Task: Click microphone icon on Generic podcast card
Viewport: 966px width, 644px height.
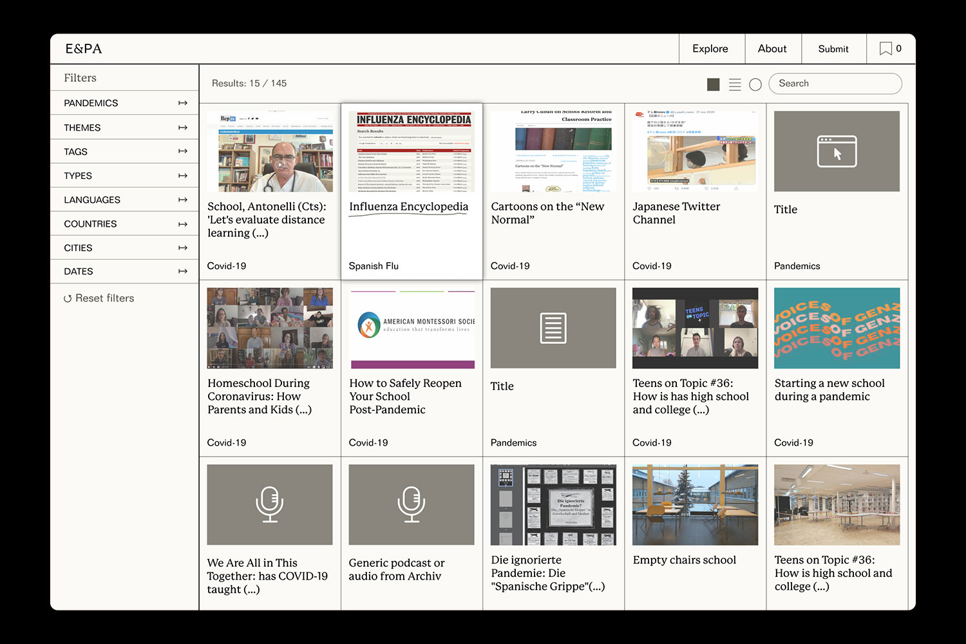Action: pyautogui.click(x=411, y=504)
